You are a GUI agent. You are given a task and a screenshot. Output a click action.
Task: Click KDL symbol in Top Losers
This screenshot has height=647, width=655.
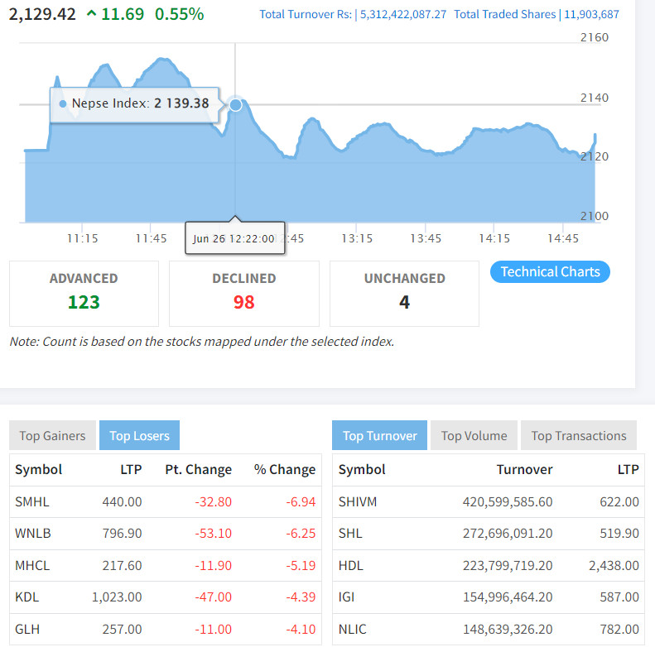click(27, 597)
